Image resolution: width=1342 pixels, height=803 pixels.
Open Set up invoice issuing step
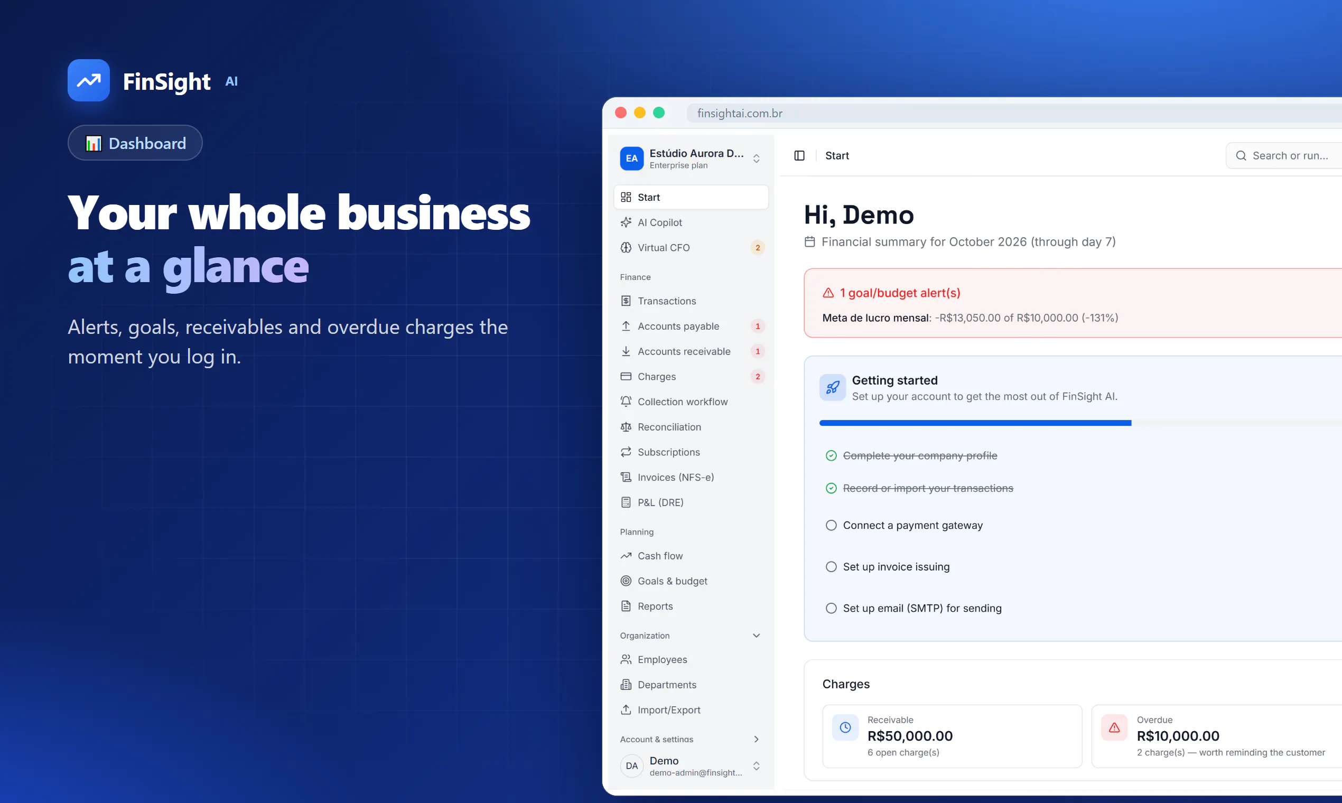pos(896,566)
